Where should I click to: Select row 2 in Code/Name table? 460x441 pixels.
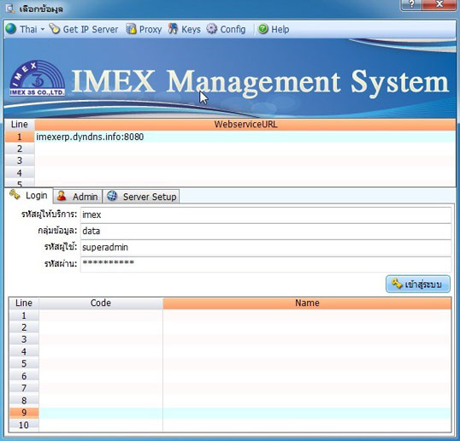pyautogui.click(x=230, y=327)
